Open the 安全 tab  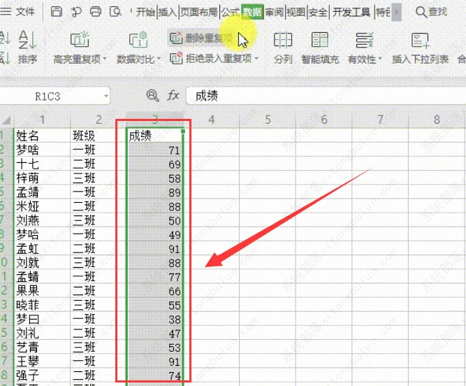[318, 12]
